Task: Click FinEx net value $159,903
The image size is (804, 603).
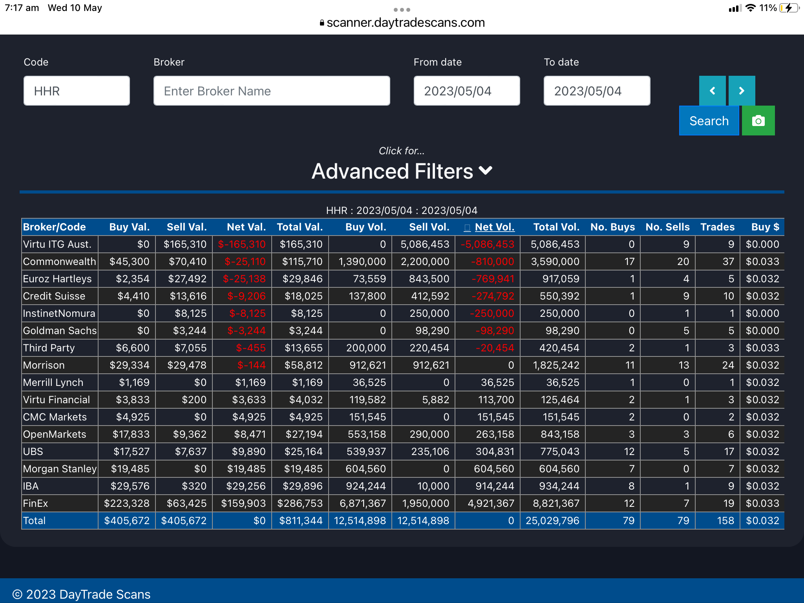Action: (x=242, y=503)
